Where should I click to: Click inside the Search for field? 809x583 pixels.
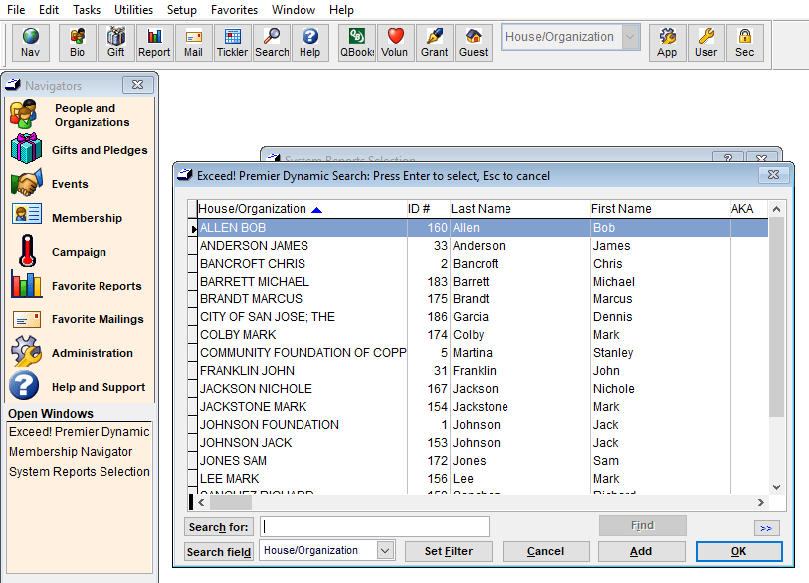(373, 526)
